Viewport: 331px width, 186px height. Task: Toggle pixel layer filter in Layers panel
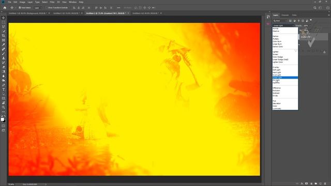[290, 21]
